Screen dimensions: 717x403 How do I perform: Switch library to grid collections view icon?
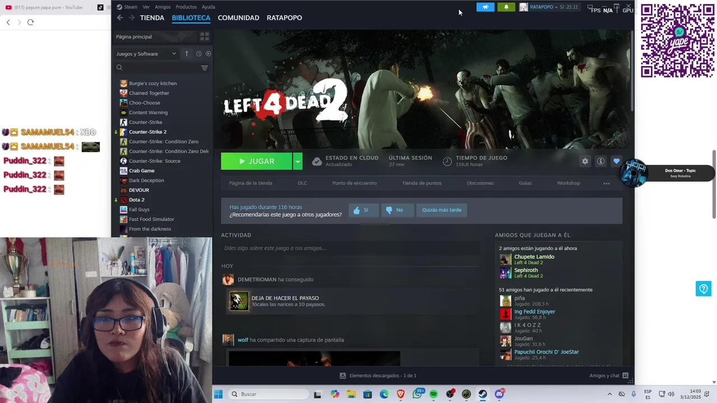204,36
